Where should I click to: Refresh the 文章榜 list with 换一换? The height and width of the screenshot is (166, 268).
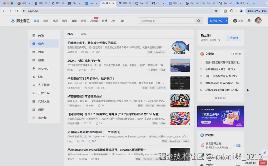point(237,54)
